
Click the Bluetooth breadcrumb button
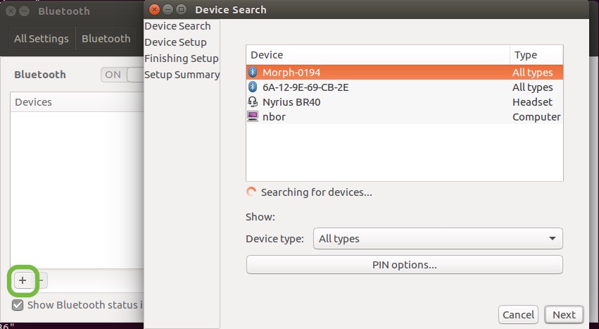point(106,39)
